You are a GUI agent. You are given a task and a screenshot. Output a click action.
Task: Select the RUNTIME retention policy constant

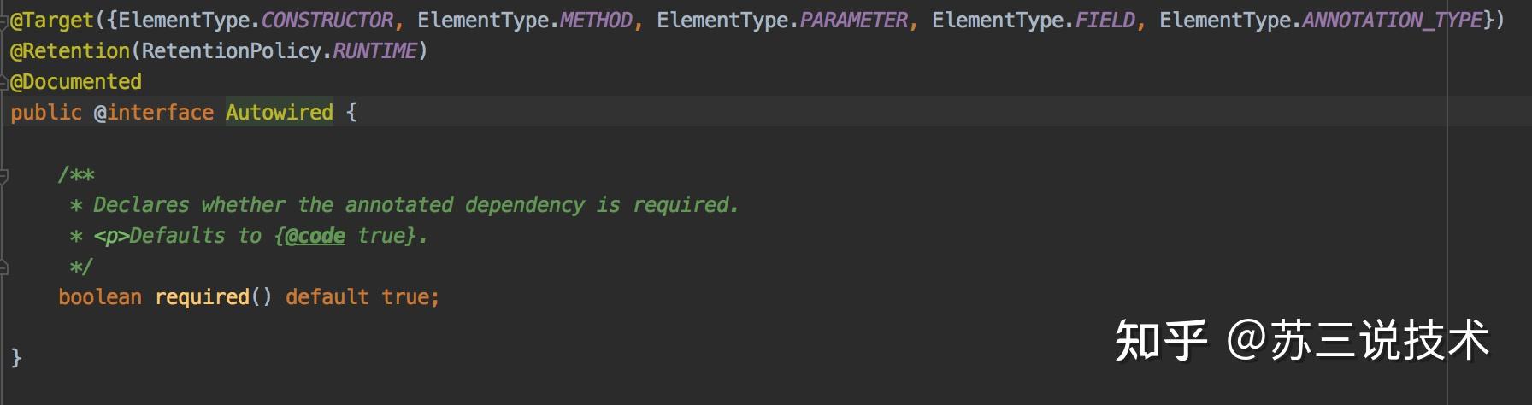374,51
